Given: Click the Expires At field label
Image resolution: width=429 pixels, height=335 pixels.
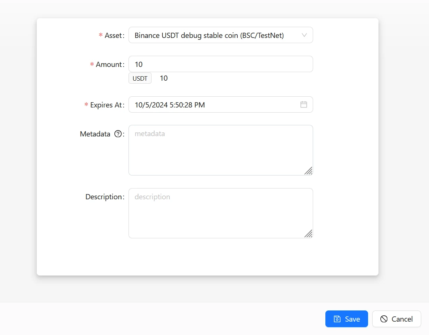Looking at the screenshot, I should (106, 105).
